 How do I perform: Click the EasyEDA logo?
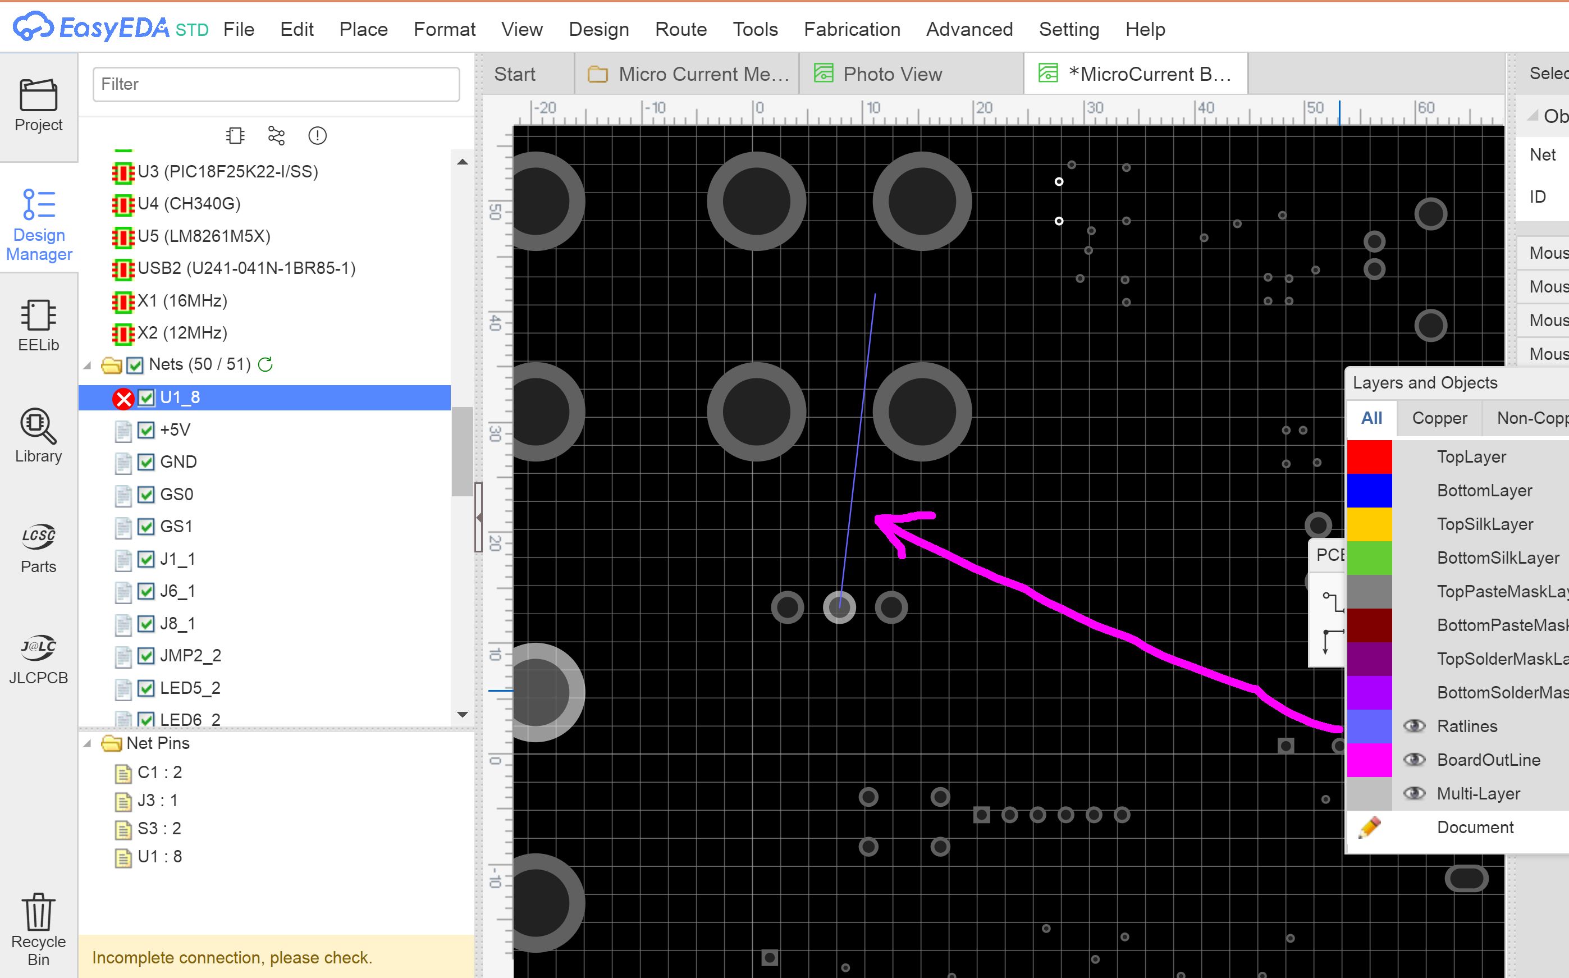[x=90, y=28]
